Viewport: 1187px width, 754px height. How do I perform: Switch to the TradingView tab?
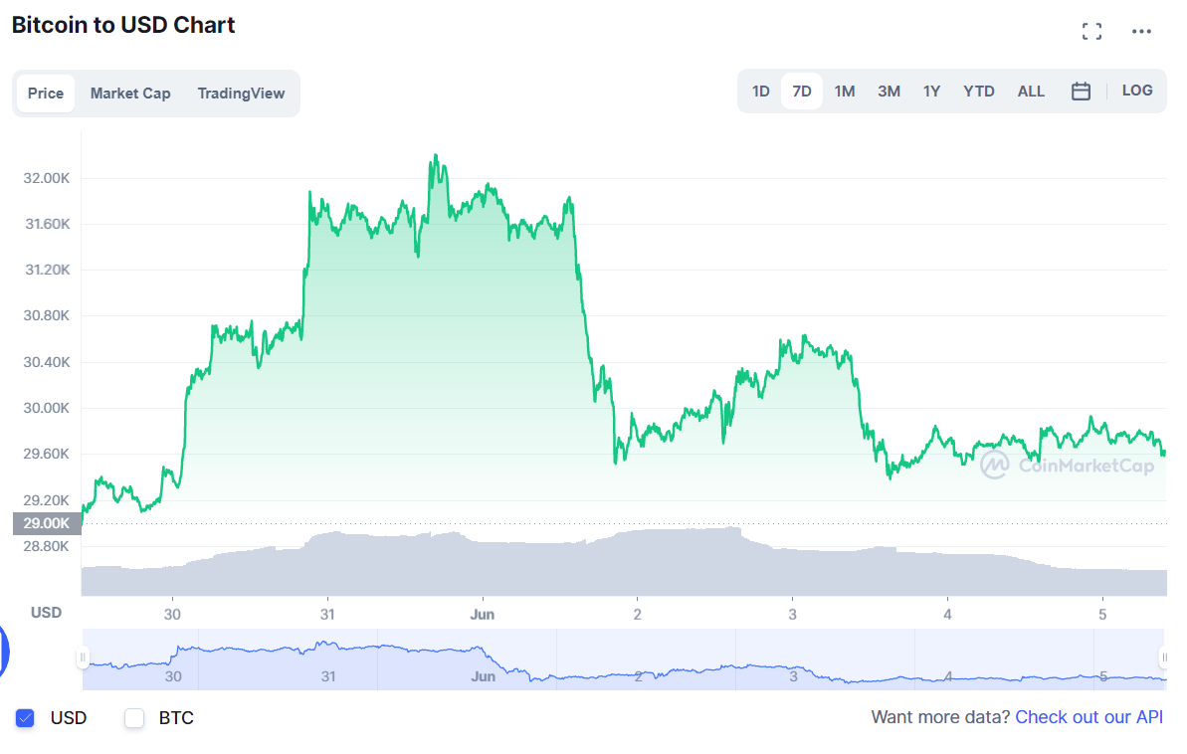[x=241, y=93]
